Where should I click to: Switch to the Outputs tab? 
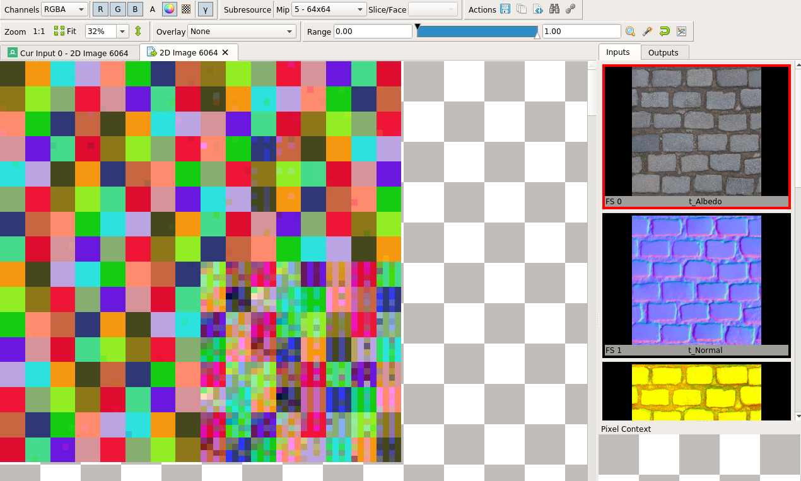[x=664, y=52]
